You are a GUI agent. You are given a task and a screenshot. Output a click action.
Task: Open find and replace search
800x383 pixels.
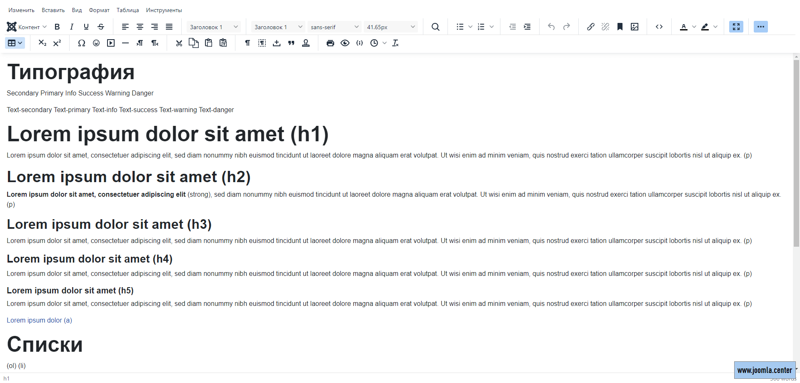435,27
